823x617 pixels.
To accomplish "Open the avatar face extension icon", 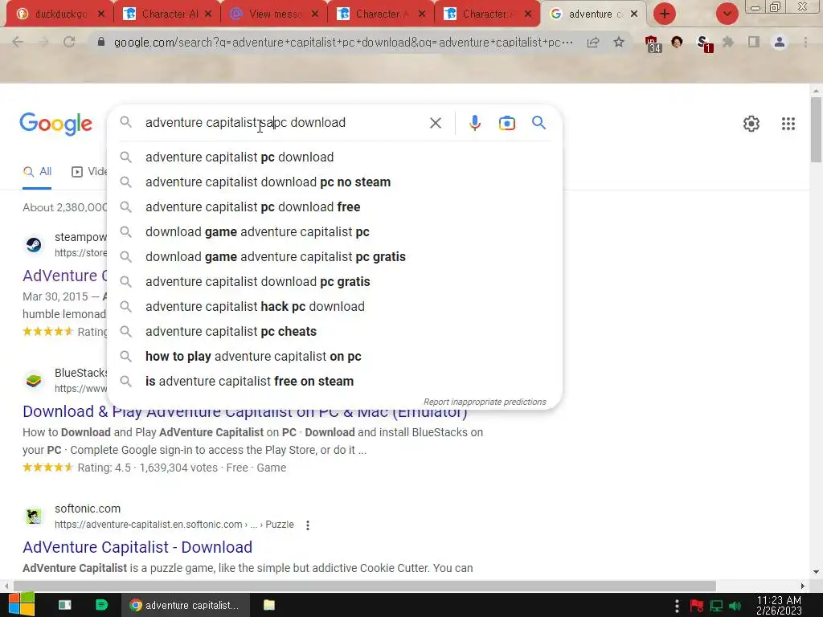I will pyautogui.click(x=677, y=42).
